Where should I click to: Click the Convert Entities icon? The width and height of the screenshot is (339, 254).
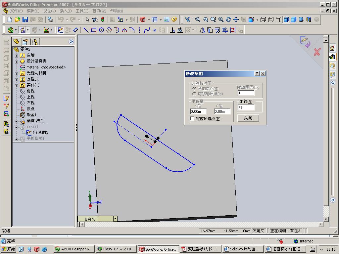[x=210, y=30]
